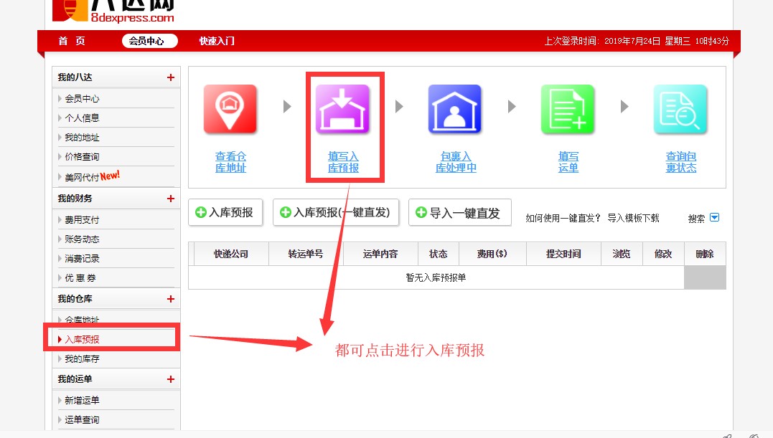Open the 包裹入库处理中 link
Screen dimensions: 773x438
[456, 162]
